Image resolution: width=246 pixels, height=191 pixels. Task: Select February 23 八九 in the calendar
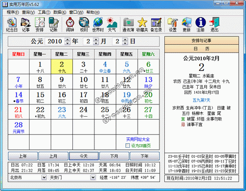pos(62,112)
